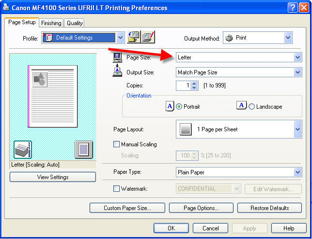Viewport: 312px width, 239px height.
Task: Click the Edit Profile icon button
Action: pyautogui.click(x=148, y=37)
